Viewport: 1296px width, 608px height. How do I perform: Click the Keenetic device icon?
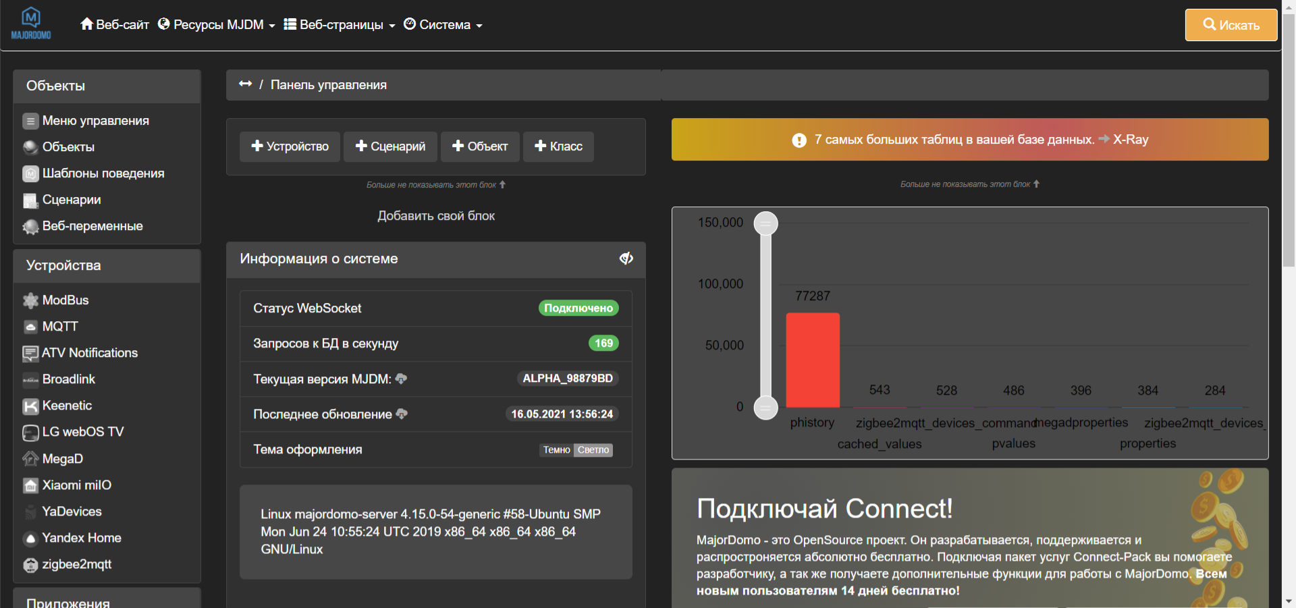click(30, 406)
